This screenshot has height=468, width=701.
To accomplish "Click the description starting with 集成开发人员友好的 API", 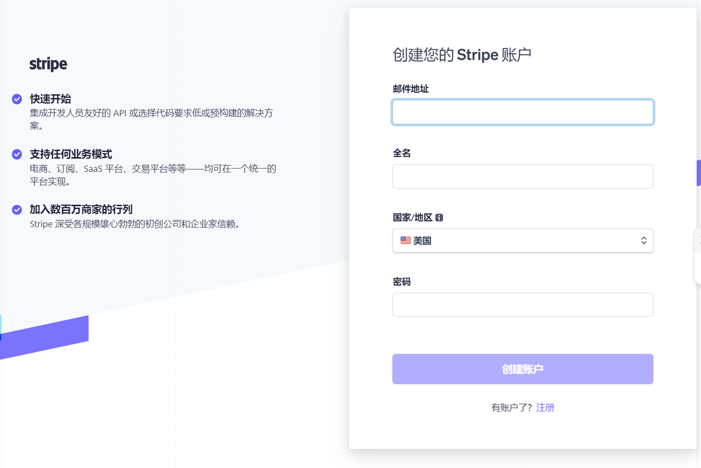I will 151,119.
